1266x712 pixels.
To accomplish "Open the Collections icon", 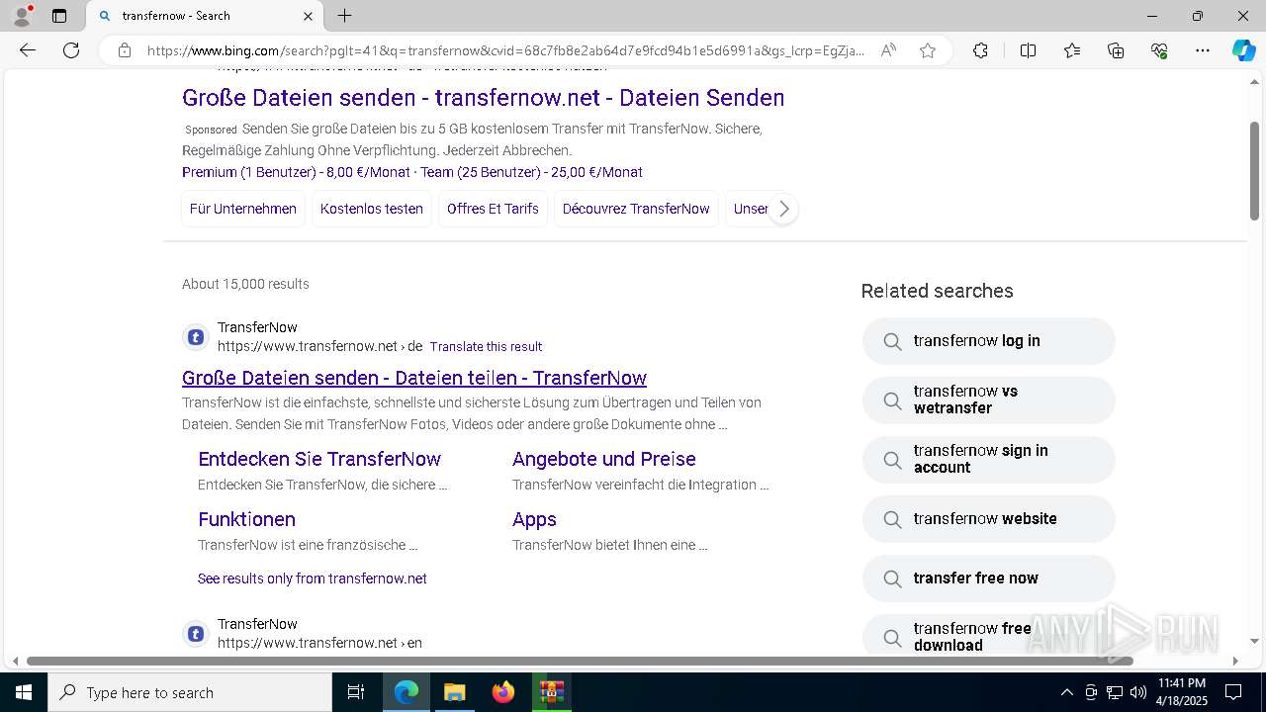I will point(1116,50).
